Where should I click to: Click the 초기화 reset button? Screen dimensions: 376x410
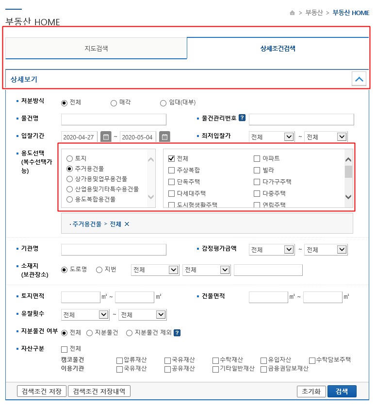point(311,392)
